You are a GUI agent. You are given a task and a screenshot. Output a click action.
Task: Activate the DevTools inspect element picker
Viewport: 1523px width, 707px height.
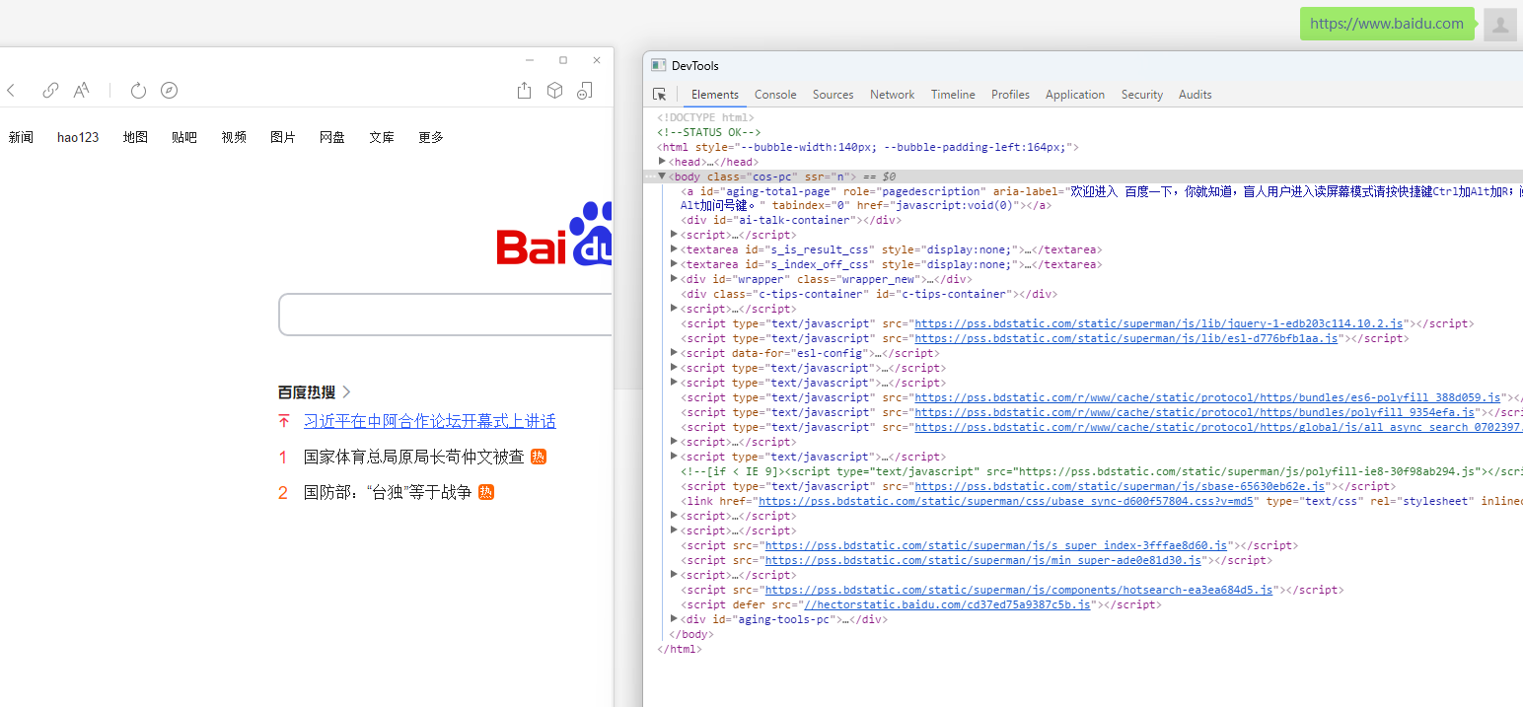tap(659, 95)
